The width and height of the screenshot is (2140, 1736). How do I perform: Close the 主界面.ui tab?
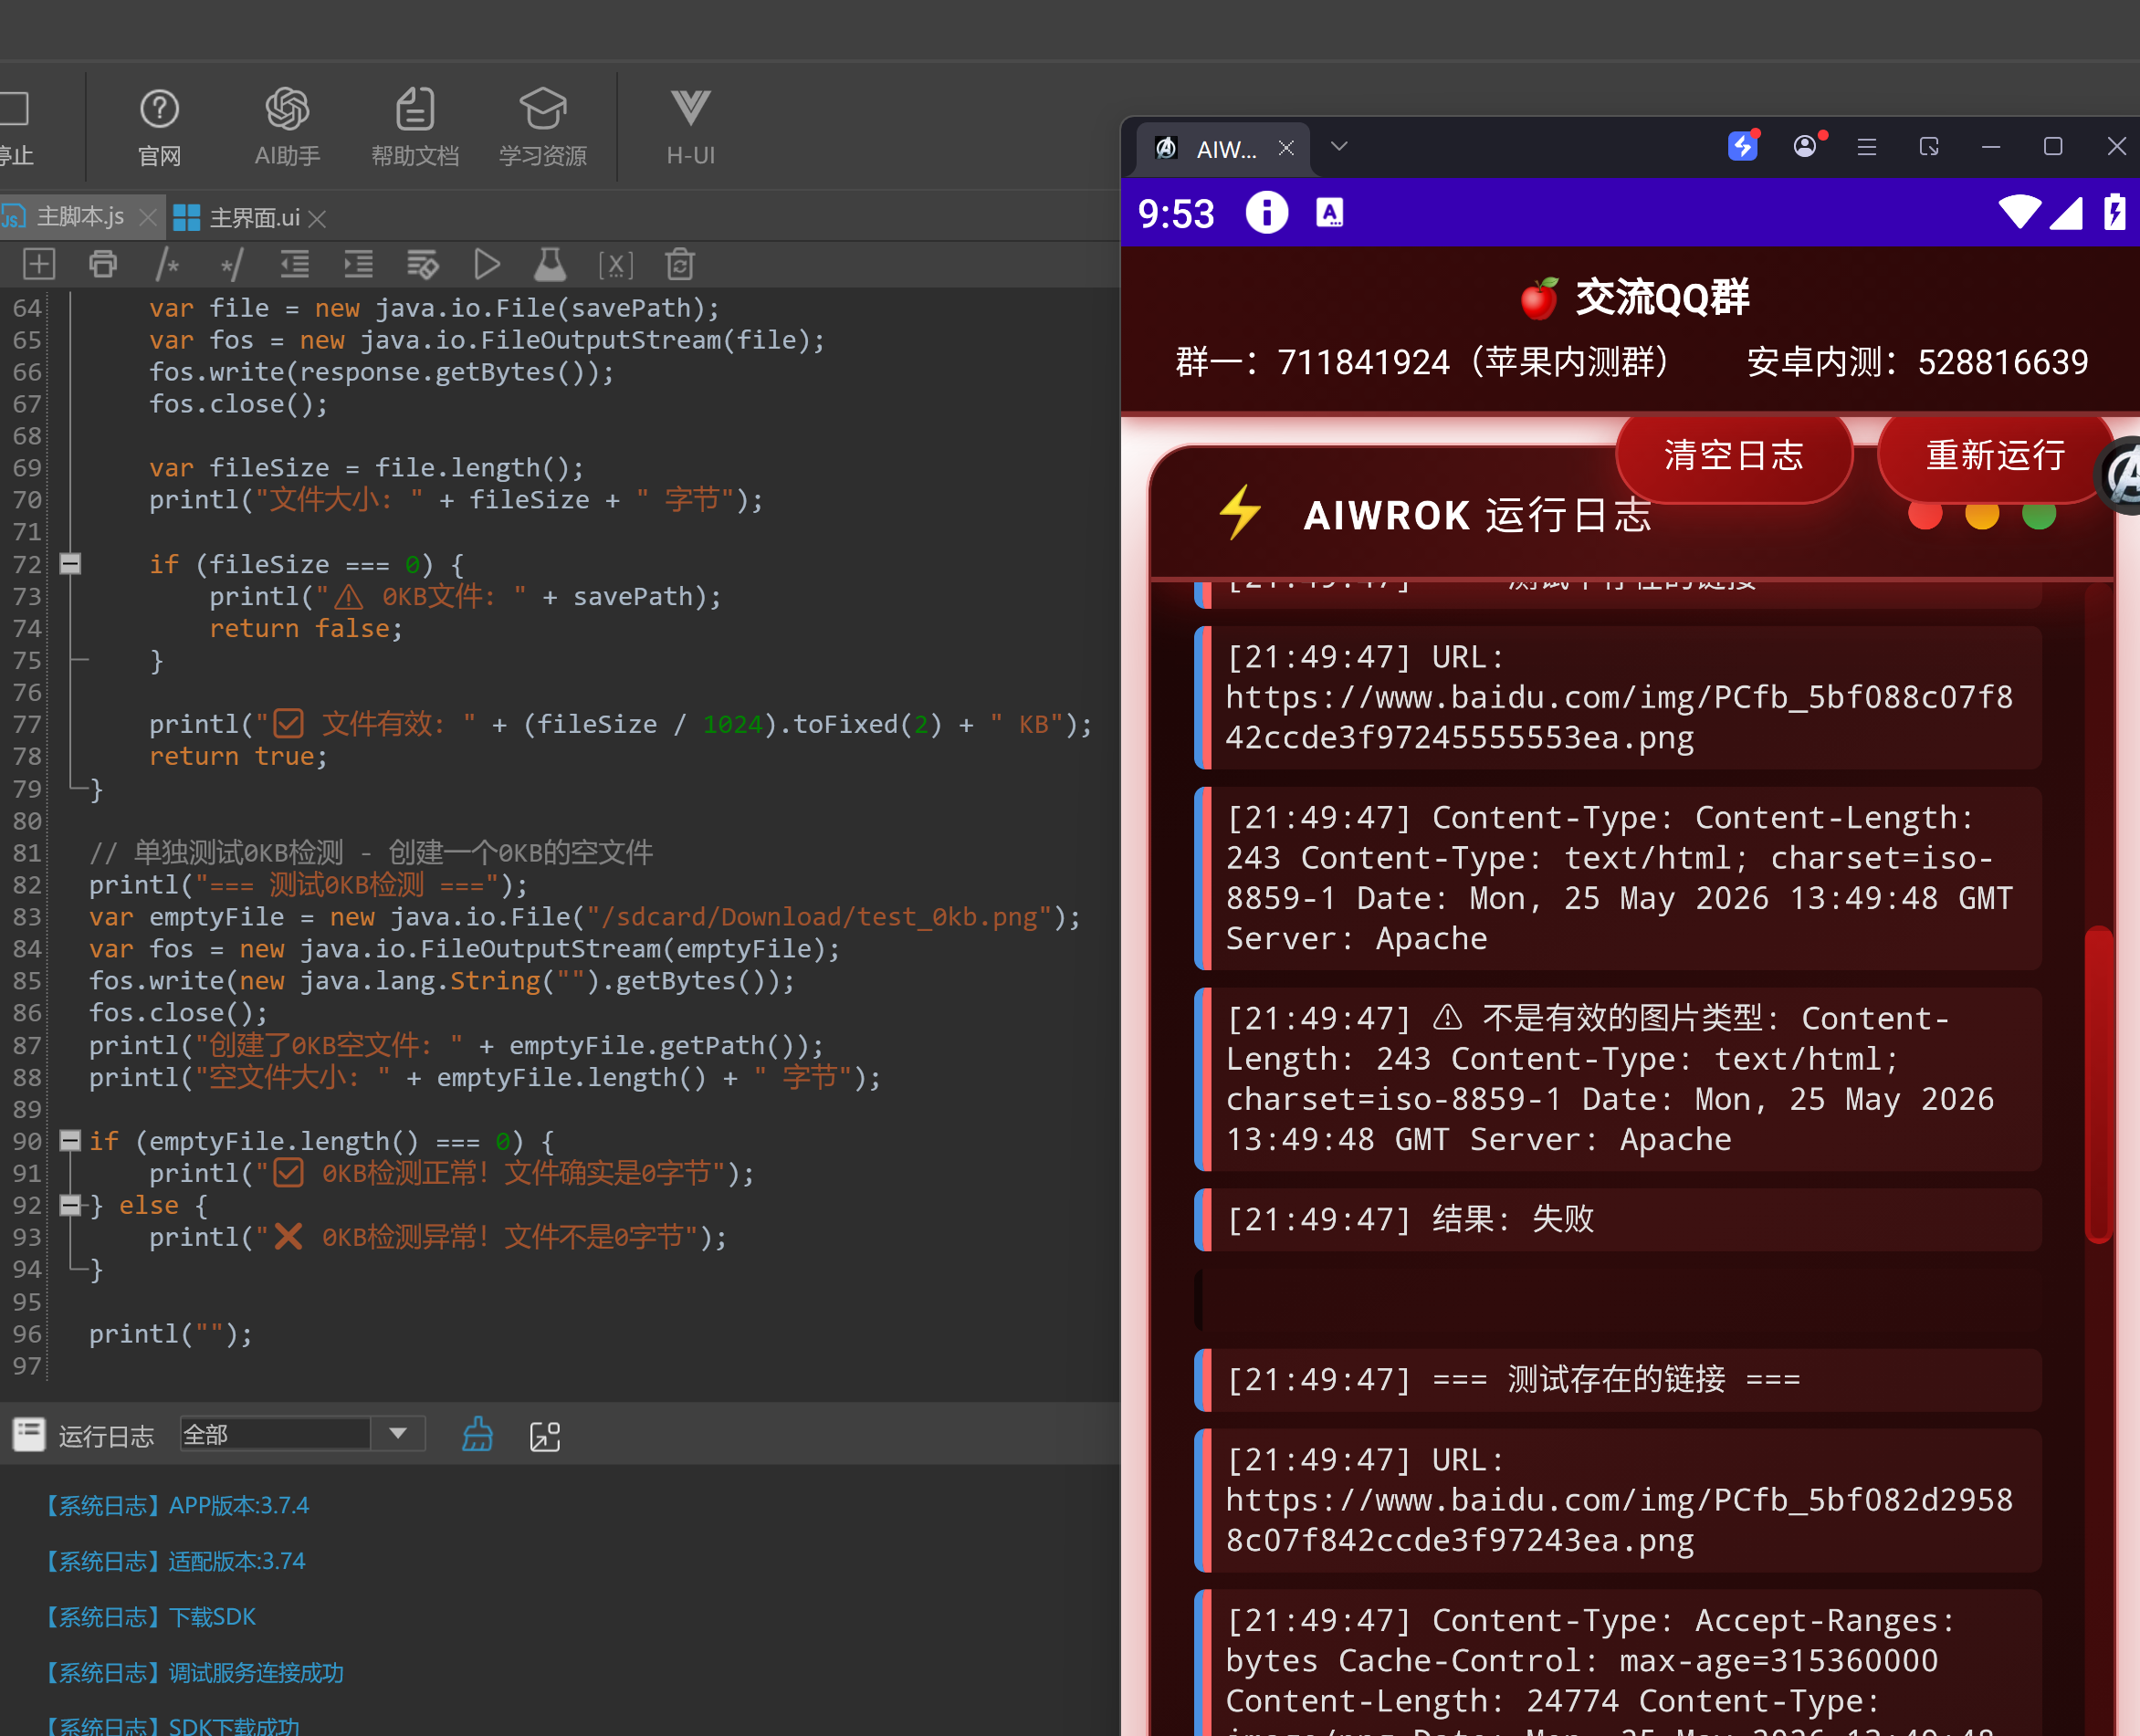[317, 218]
